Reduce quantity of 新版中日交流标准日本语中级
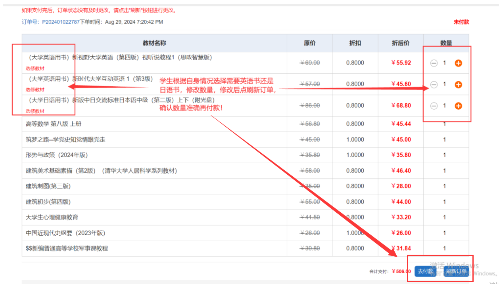499x284 pixels. tap(434, 106)
